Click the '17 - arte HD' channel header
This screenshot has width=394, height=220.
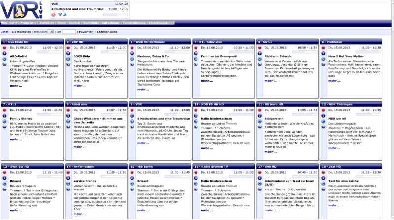pyautogui.click(x=287, y=166)
